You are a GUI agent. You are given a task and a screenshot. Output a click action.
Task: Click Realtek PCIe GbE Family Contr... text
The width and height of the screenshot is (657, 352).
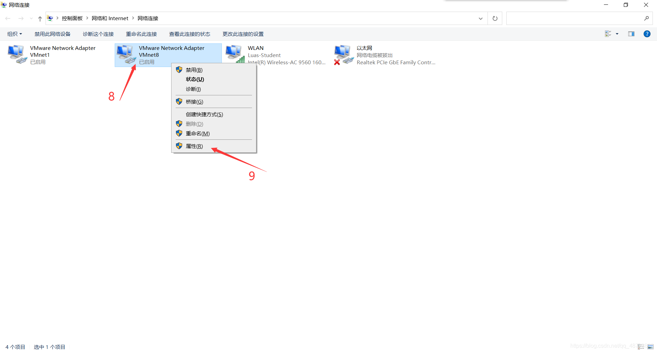click(x=396, y=62)
